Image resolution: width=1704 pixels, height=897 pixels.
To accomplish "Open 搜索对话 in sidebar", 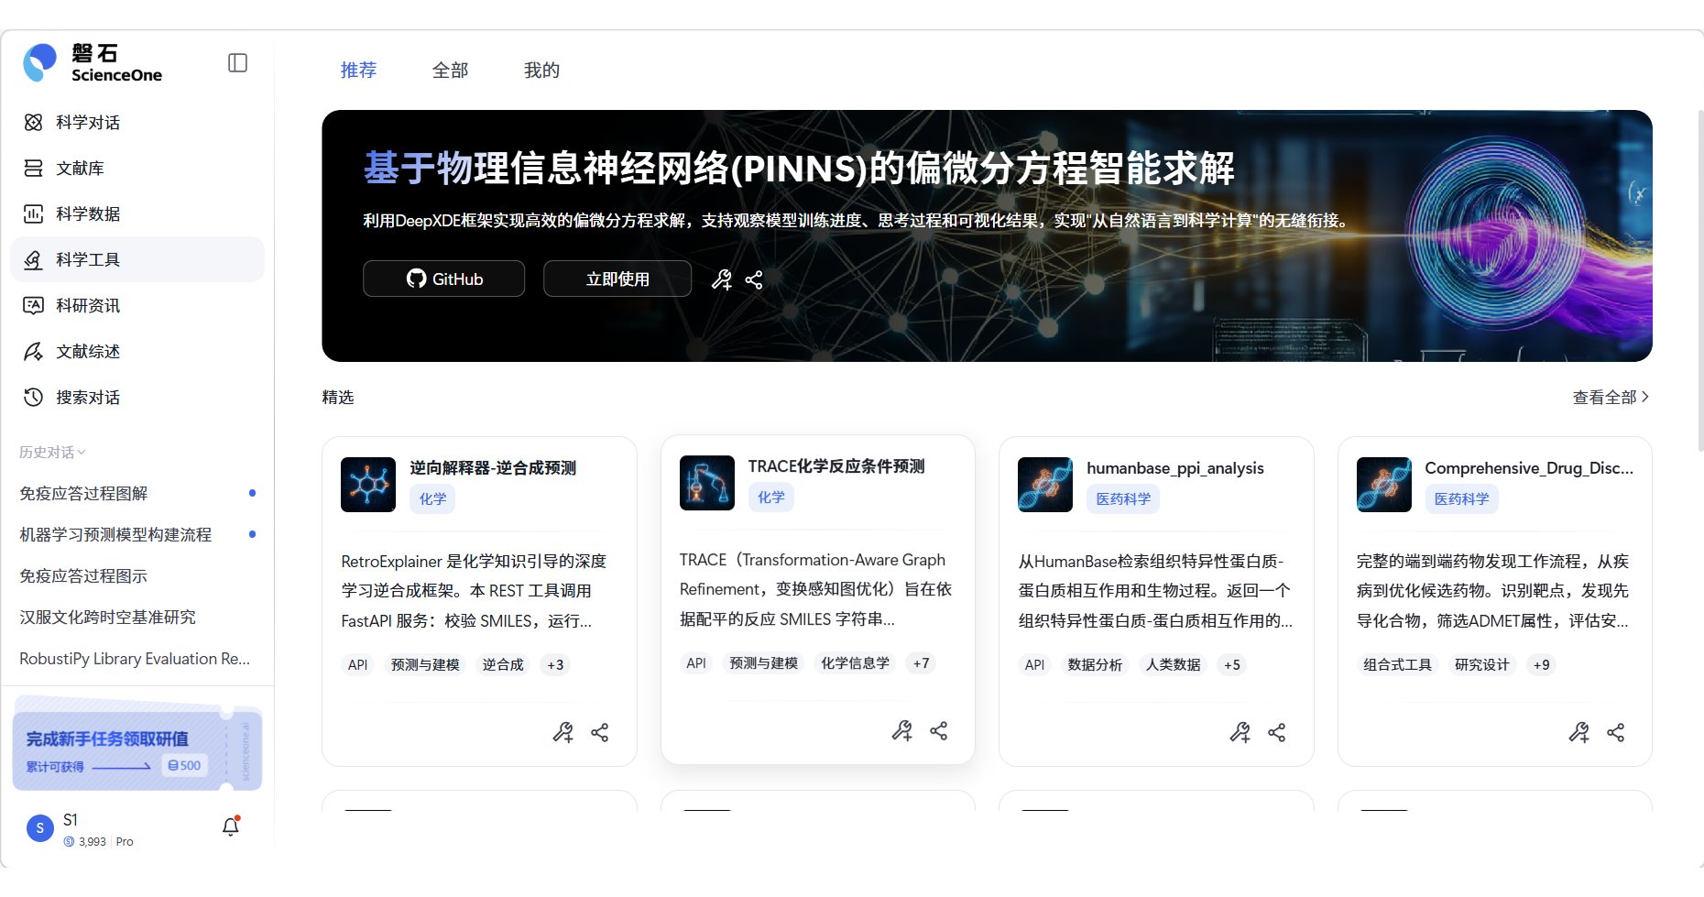I will (x=137, y=397).
